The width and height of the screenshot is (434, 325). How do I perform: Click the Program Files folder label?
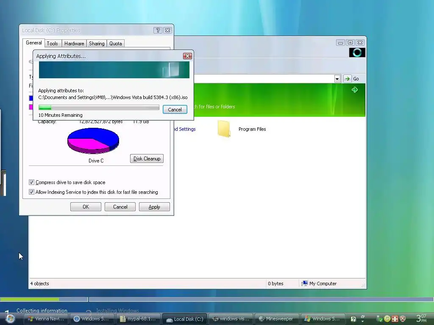pyautogui.click(x=252, y=129)
